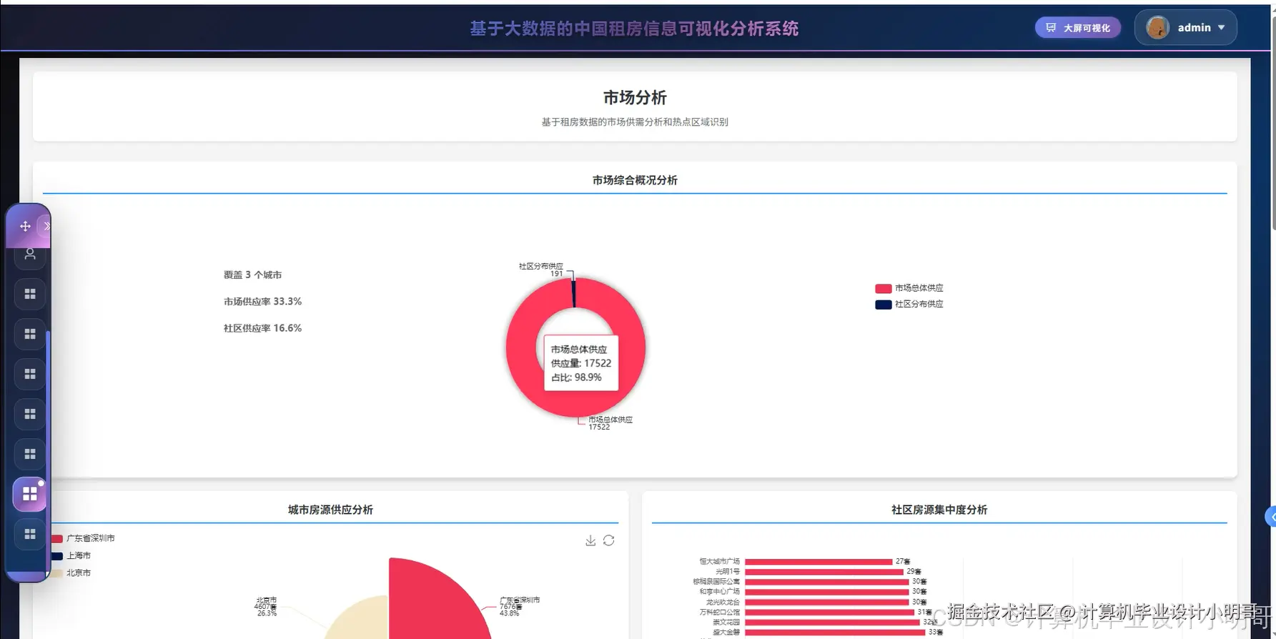
Task: Click the dark blue 社区分布供应 legend swatch
Action: [883, 304]
